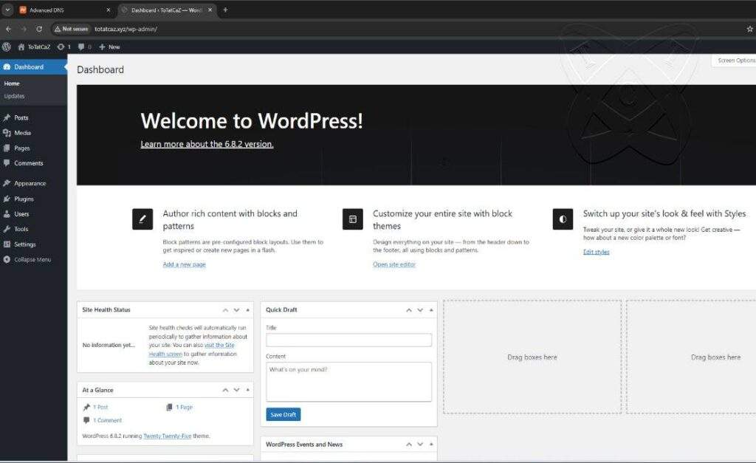Open the 1 Page link
This screenshot has width=756, height=463.
coord(184,407)
